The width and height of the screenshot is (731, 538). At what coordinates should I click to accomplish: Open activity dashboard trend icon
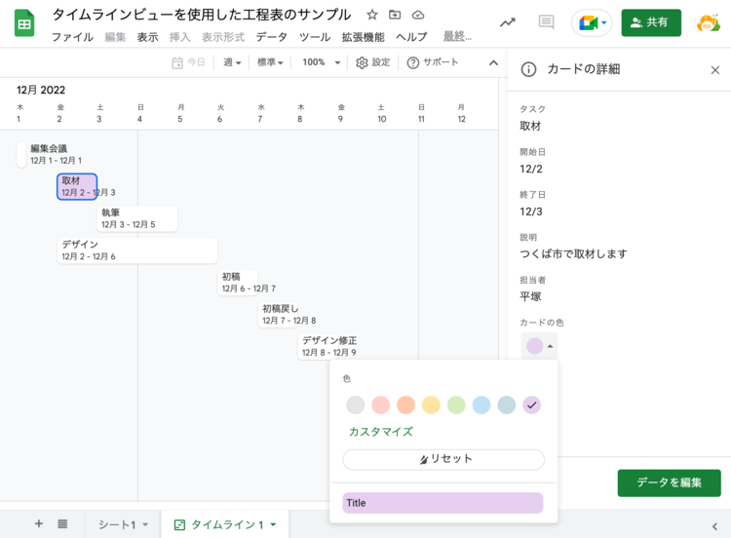point(508,22)
